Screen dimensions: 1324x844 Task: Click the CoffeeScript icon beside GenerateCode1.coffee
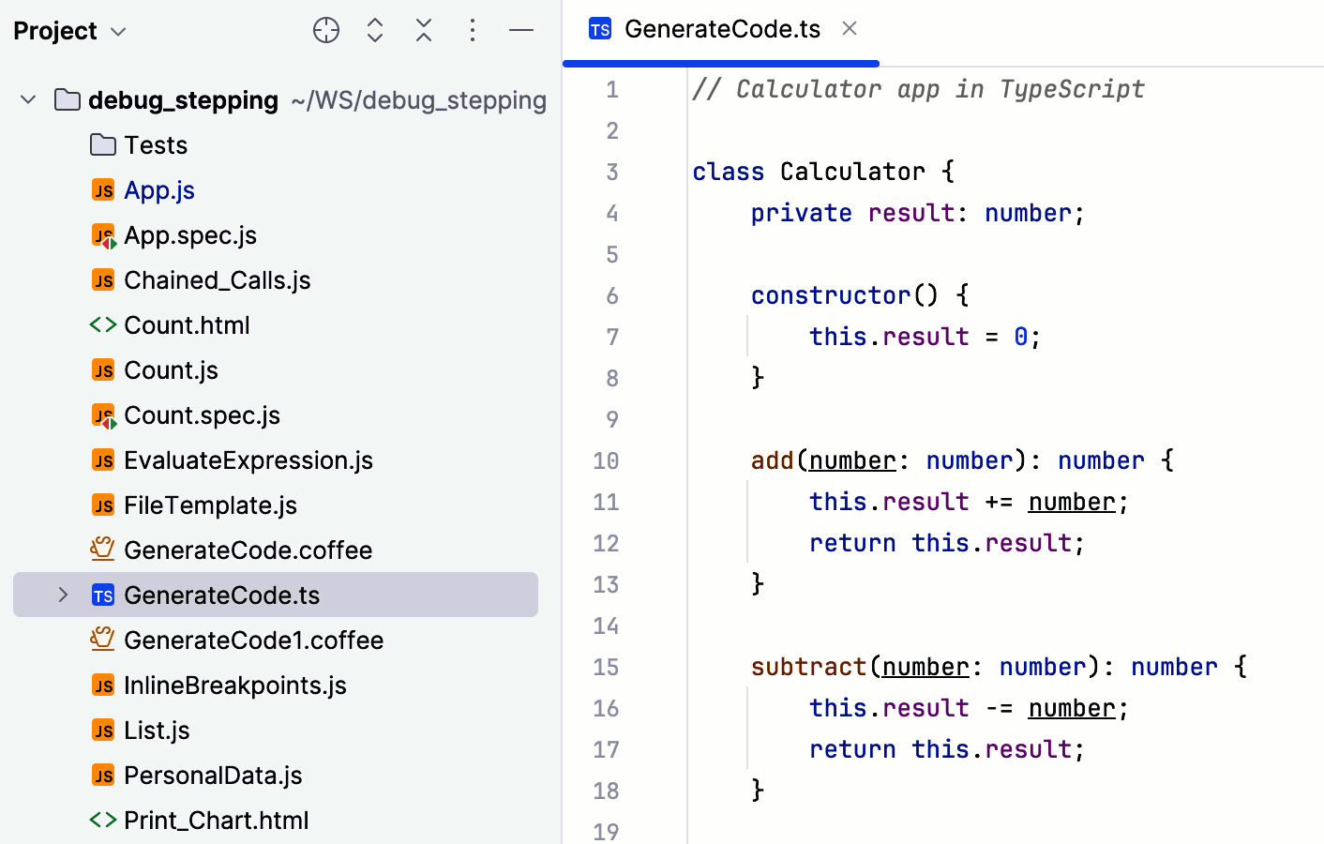pos(103,640)
